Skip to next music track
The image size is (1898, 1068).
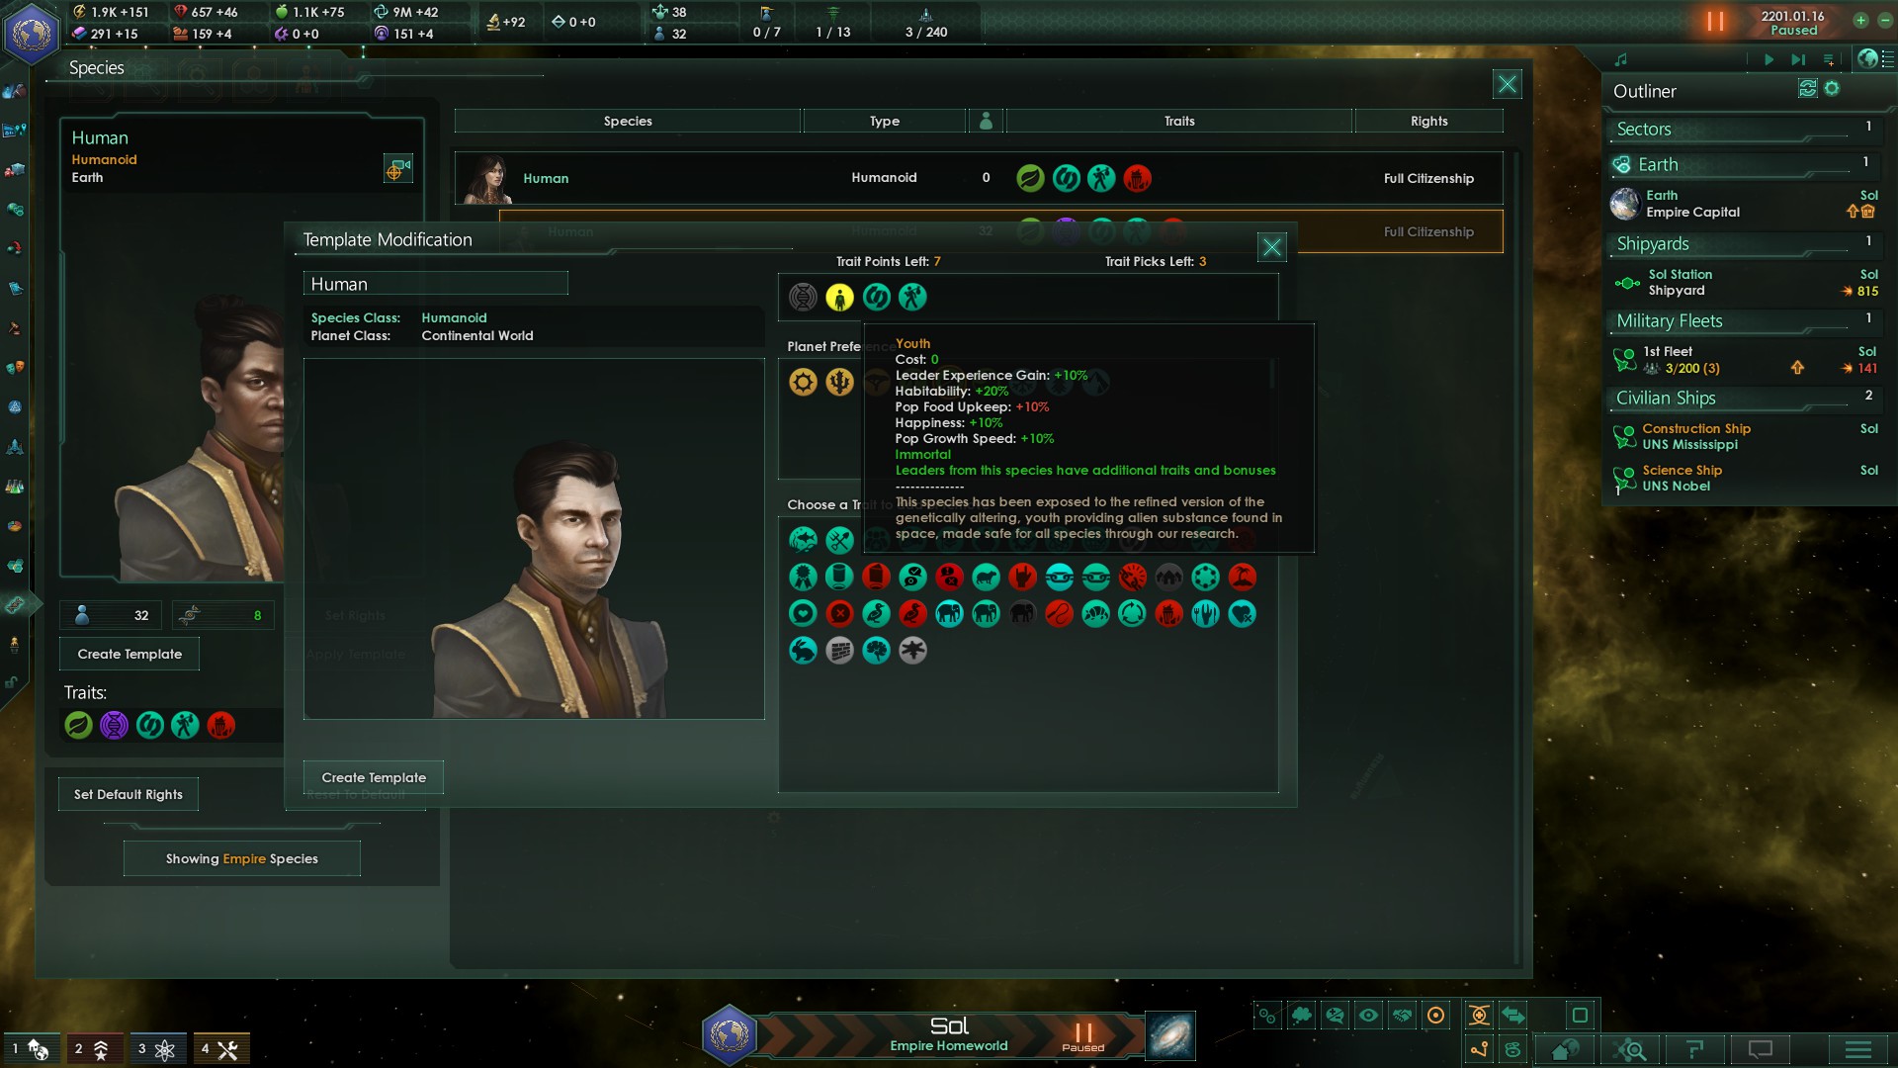point(1797,59)
